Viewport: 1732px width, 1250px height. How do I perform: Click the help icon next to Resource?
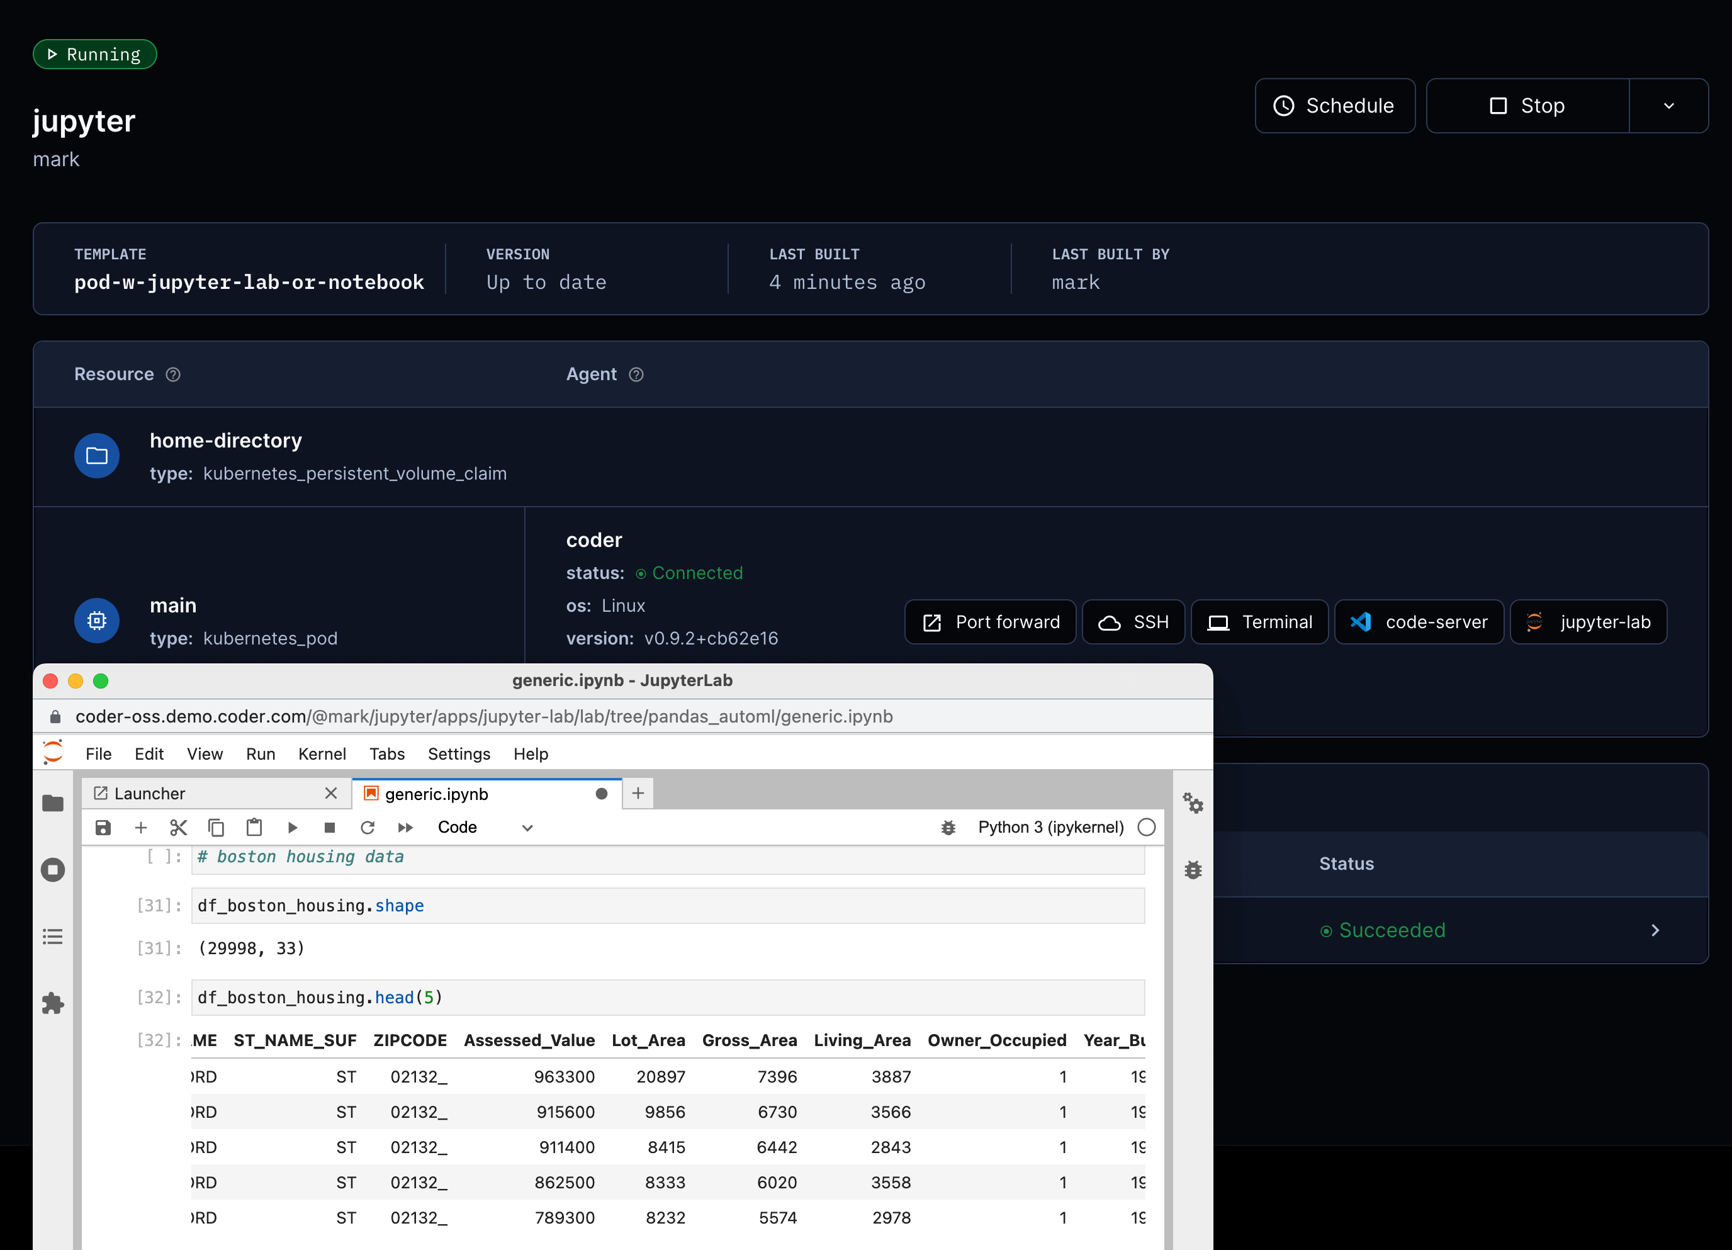pos(173,374)
